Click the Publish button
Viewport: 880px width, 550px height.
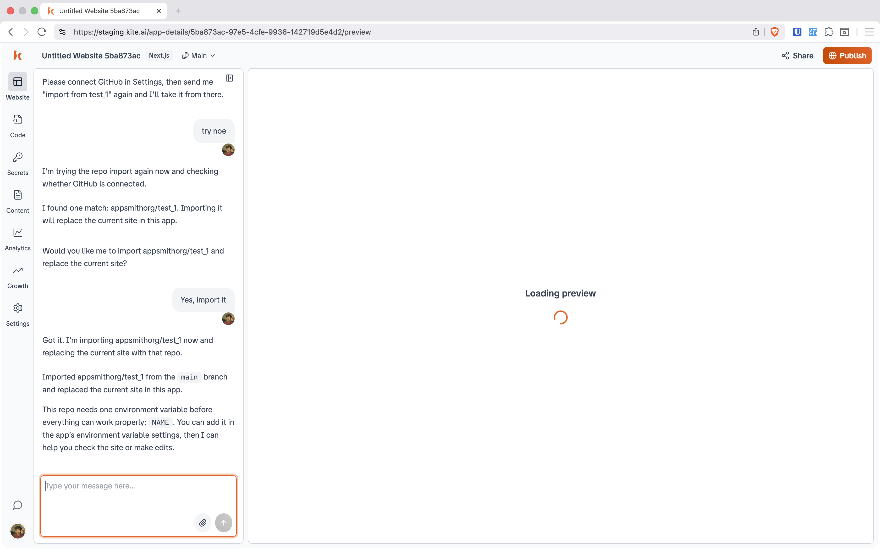[x=847, y=56]
